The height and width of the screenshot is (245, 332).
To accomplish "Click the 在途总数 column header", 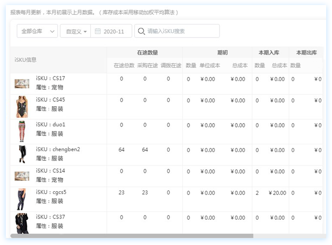I will coord(124,66).
